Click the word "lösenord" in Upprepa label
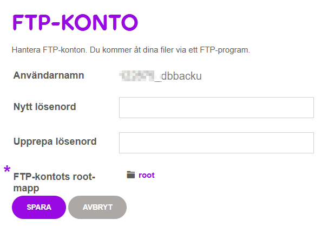This screenshot has height=232, width=328. pos(75,142)
